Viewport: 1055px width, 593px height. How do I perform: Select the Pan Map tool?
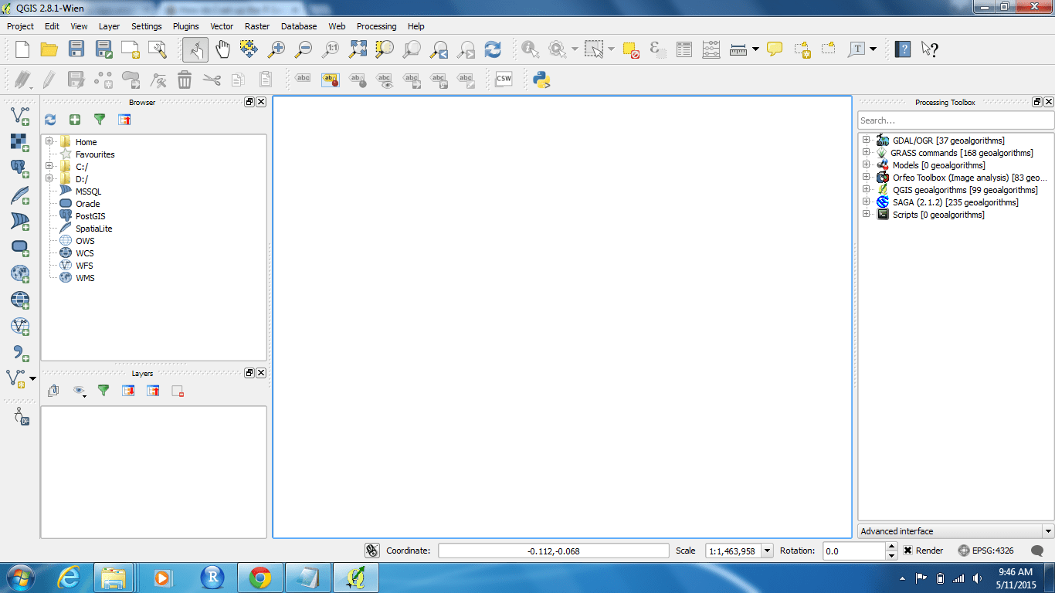pos(223,49)
